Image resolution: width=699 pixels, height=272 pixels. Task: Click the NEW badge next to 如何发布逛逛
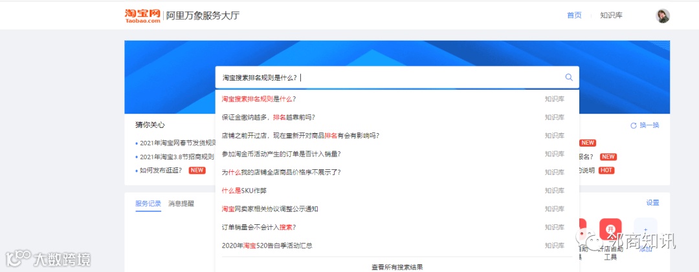pos(197,170)
